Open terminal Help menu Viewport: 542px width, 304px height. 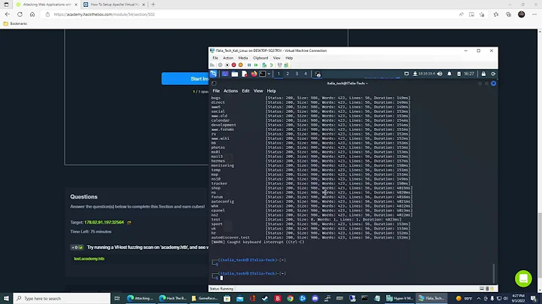tap(271, 91)
